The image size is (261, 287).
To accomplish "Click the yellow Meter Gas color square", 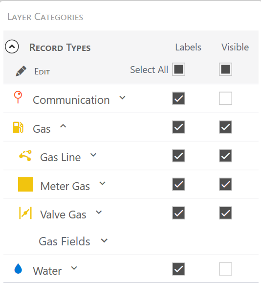I will click(25, 184).
